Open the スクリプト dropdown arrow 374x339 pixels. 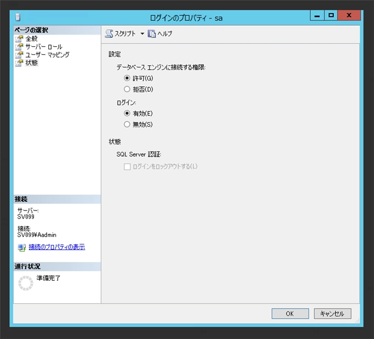tap(142, 34)
